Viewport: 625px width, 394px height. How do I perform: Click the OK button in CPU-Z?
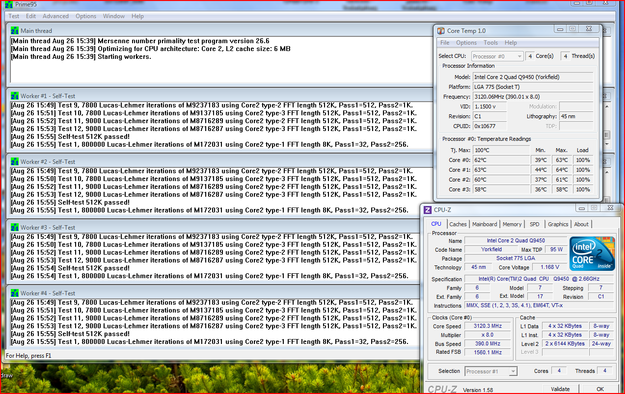coord(600,389)
